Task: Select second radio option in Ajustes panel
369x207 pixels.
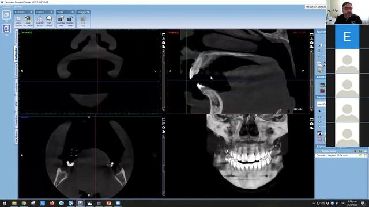Action: click(319, 51)
